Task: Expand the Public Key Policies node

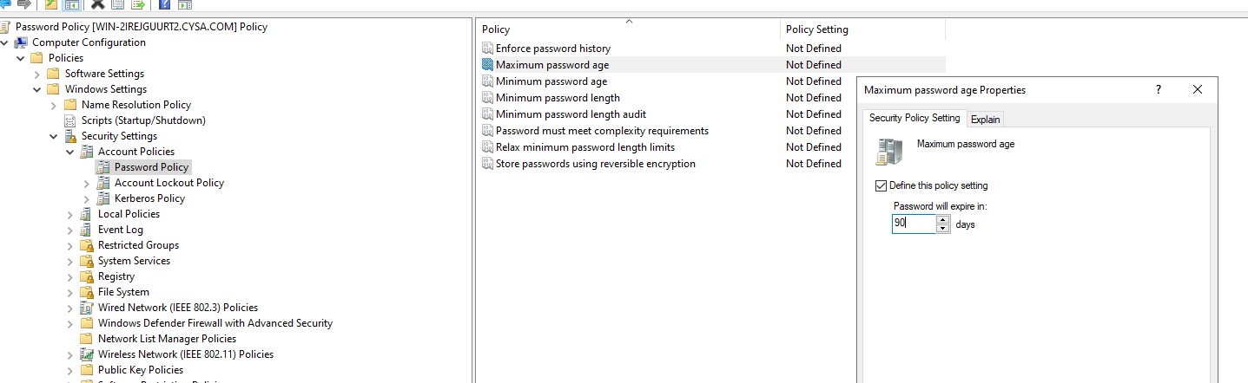Action: 70,370
